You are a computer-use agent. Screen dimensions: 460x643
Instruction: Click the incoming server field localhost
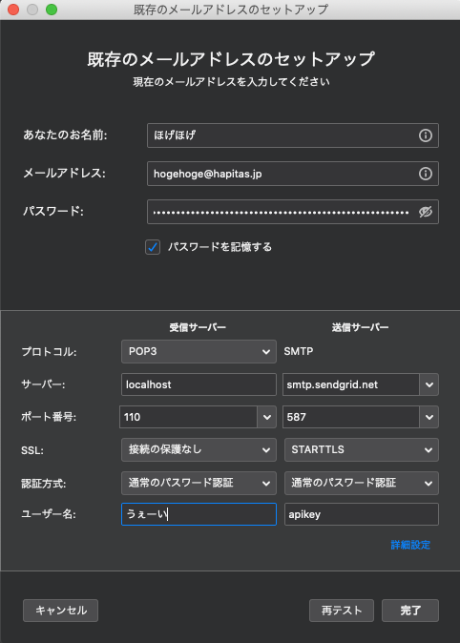point(199,384)
